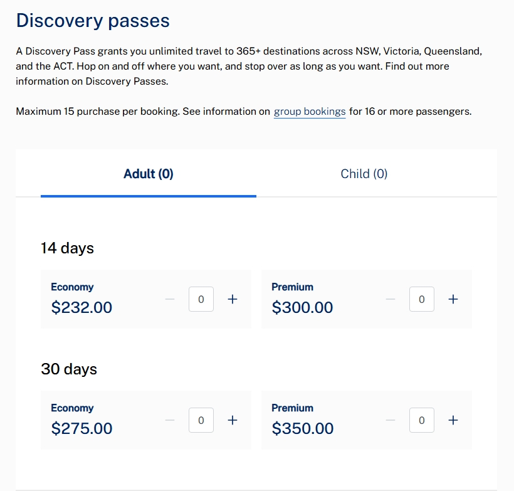Increase the 30 days Economy pass quantity
Image resolution: width=514 pixels, height=491 pixels.
pyautogui.click(x=233, y=420)
